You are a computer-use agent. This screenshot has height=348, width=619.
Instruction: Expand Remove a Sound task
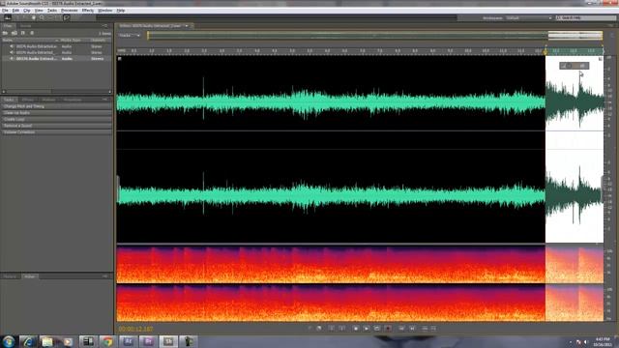coord(56,126)
